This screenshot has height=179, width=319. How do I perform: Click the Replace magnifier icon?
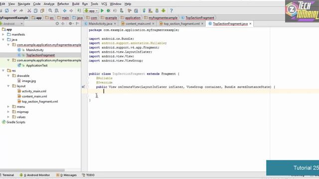[57, 10]
